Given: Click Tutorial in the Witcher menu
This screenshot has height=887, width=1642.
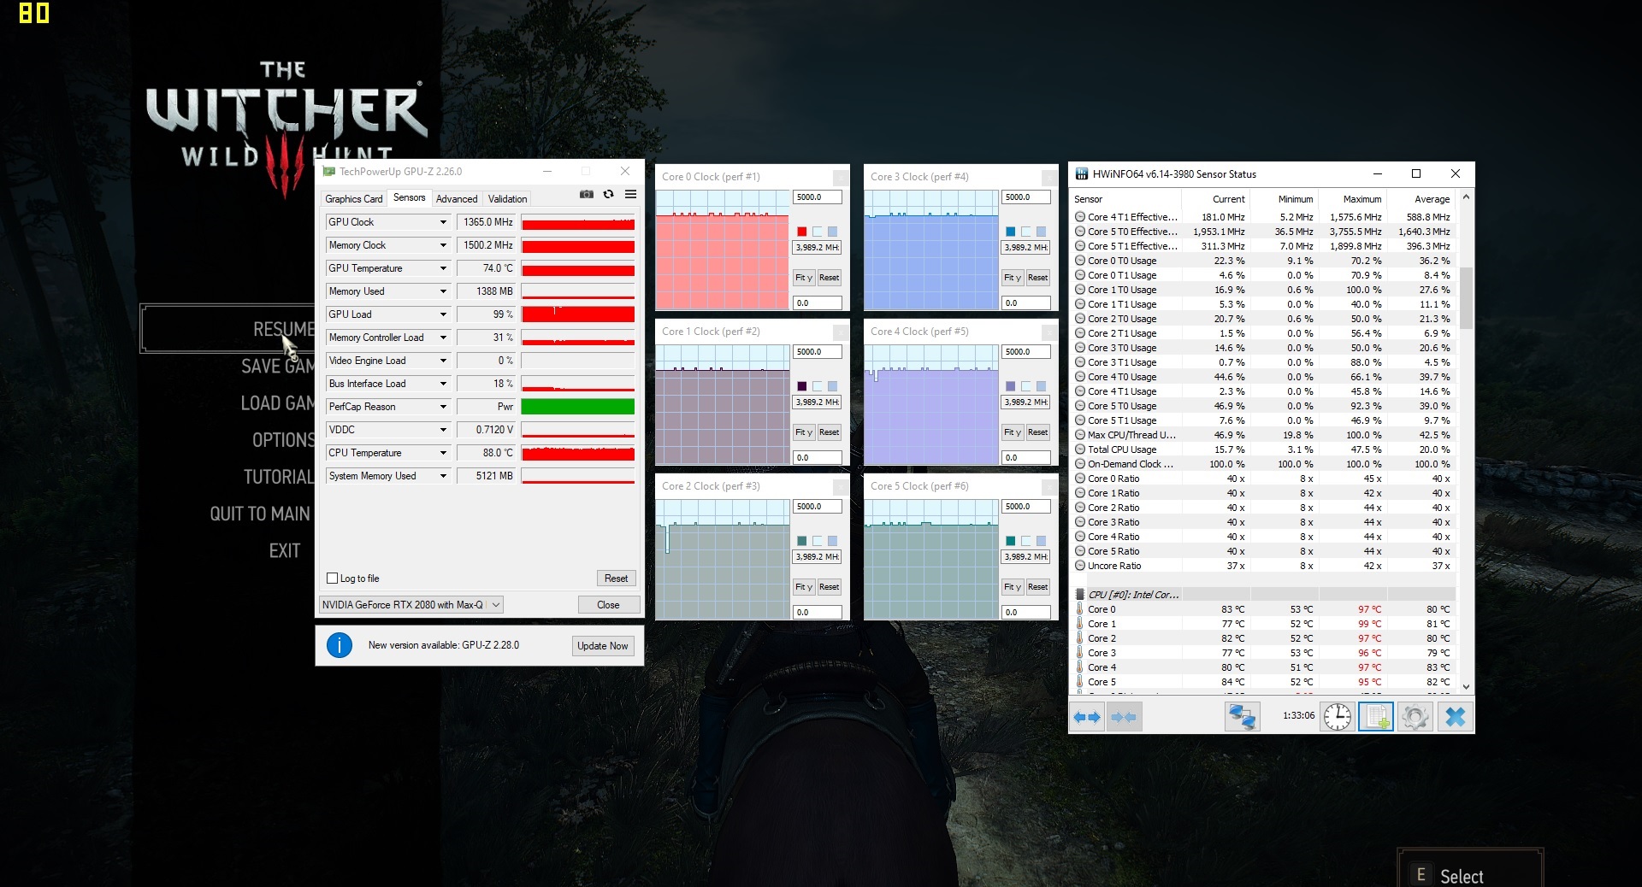Looking at the screenshot, I should coord(279,477).
